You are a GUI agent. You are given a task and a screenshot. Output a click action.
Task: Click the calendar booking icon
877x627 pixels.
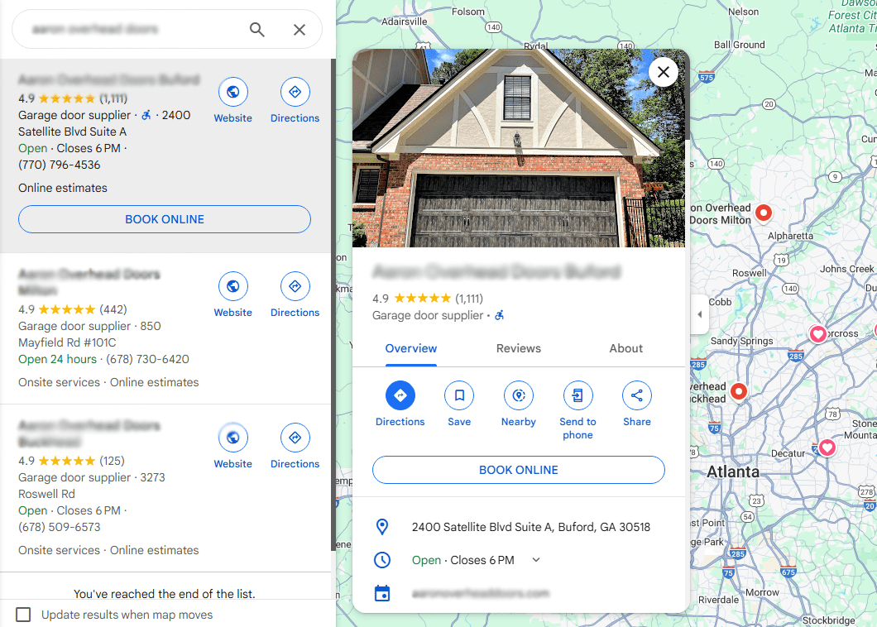pyautogui.click(x=382, y=593)
